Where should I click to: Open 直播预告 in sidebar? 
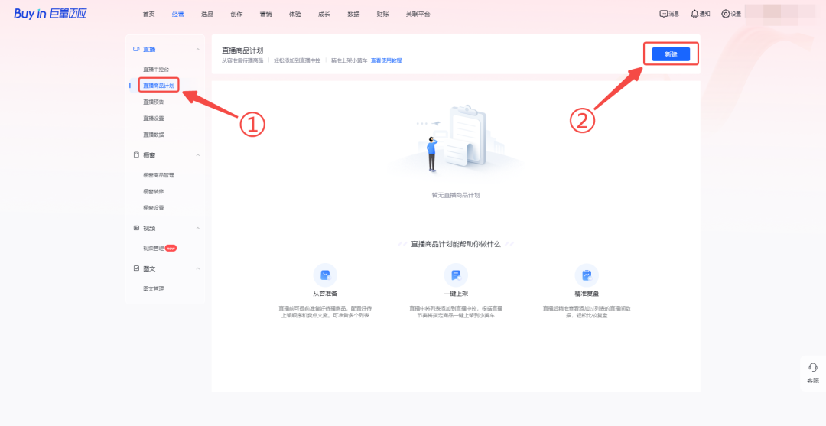point(153,102)
